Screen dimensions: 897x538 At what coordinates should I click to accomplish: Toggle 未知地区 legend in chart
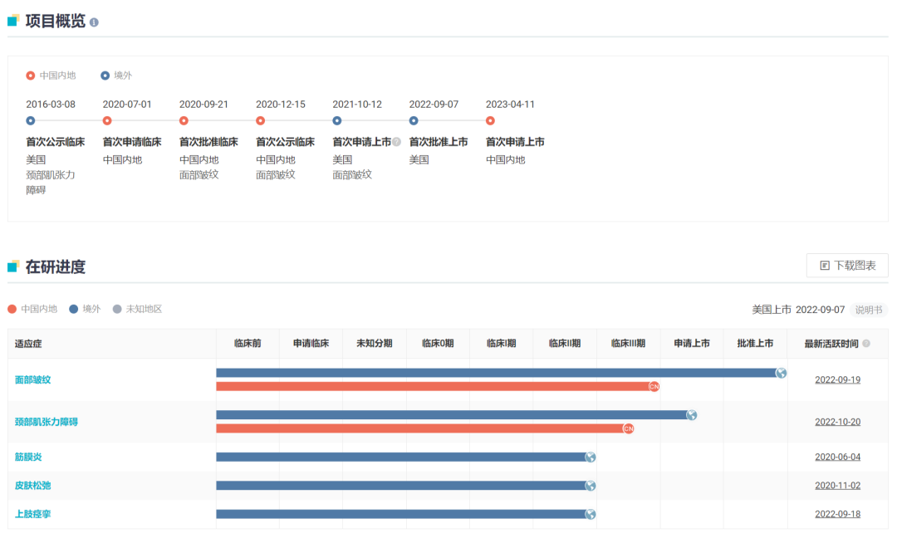(x=138, y=309)
